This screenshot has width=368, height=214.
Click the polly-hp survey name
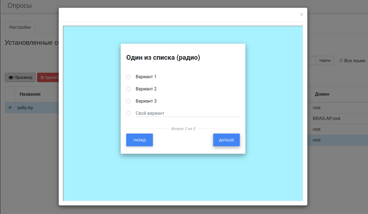point(25,108)
